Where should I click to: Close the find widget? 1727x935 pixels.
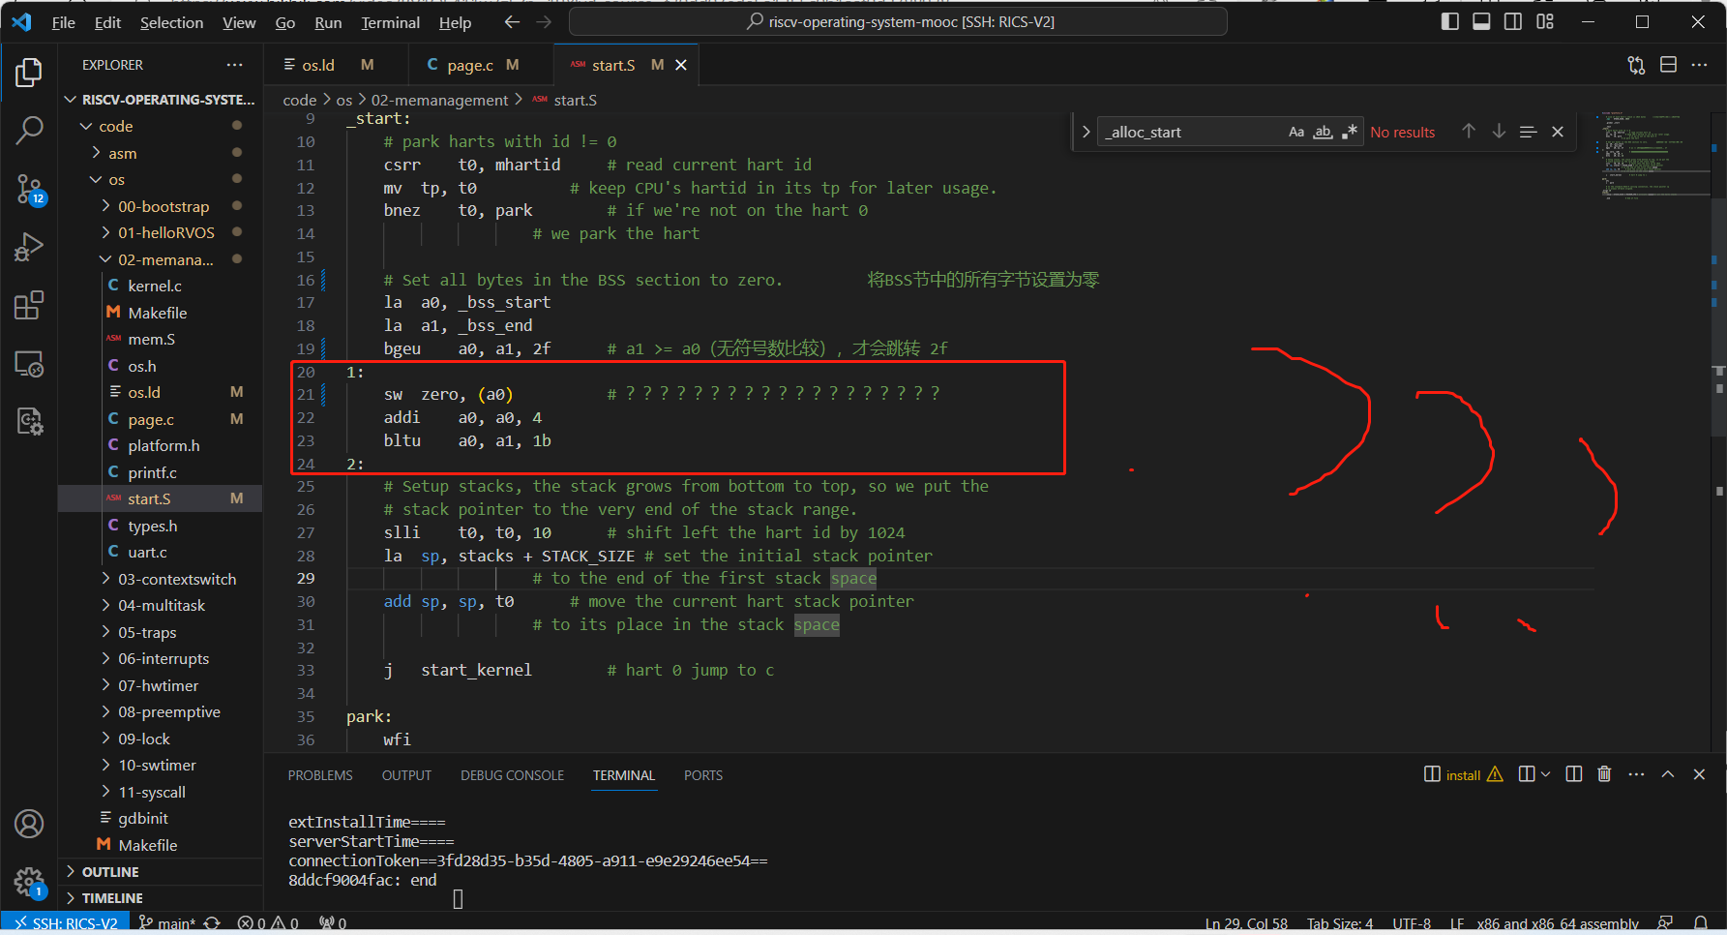(x=1558, y=132)
